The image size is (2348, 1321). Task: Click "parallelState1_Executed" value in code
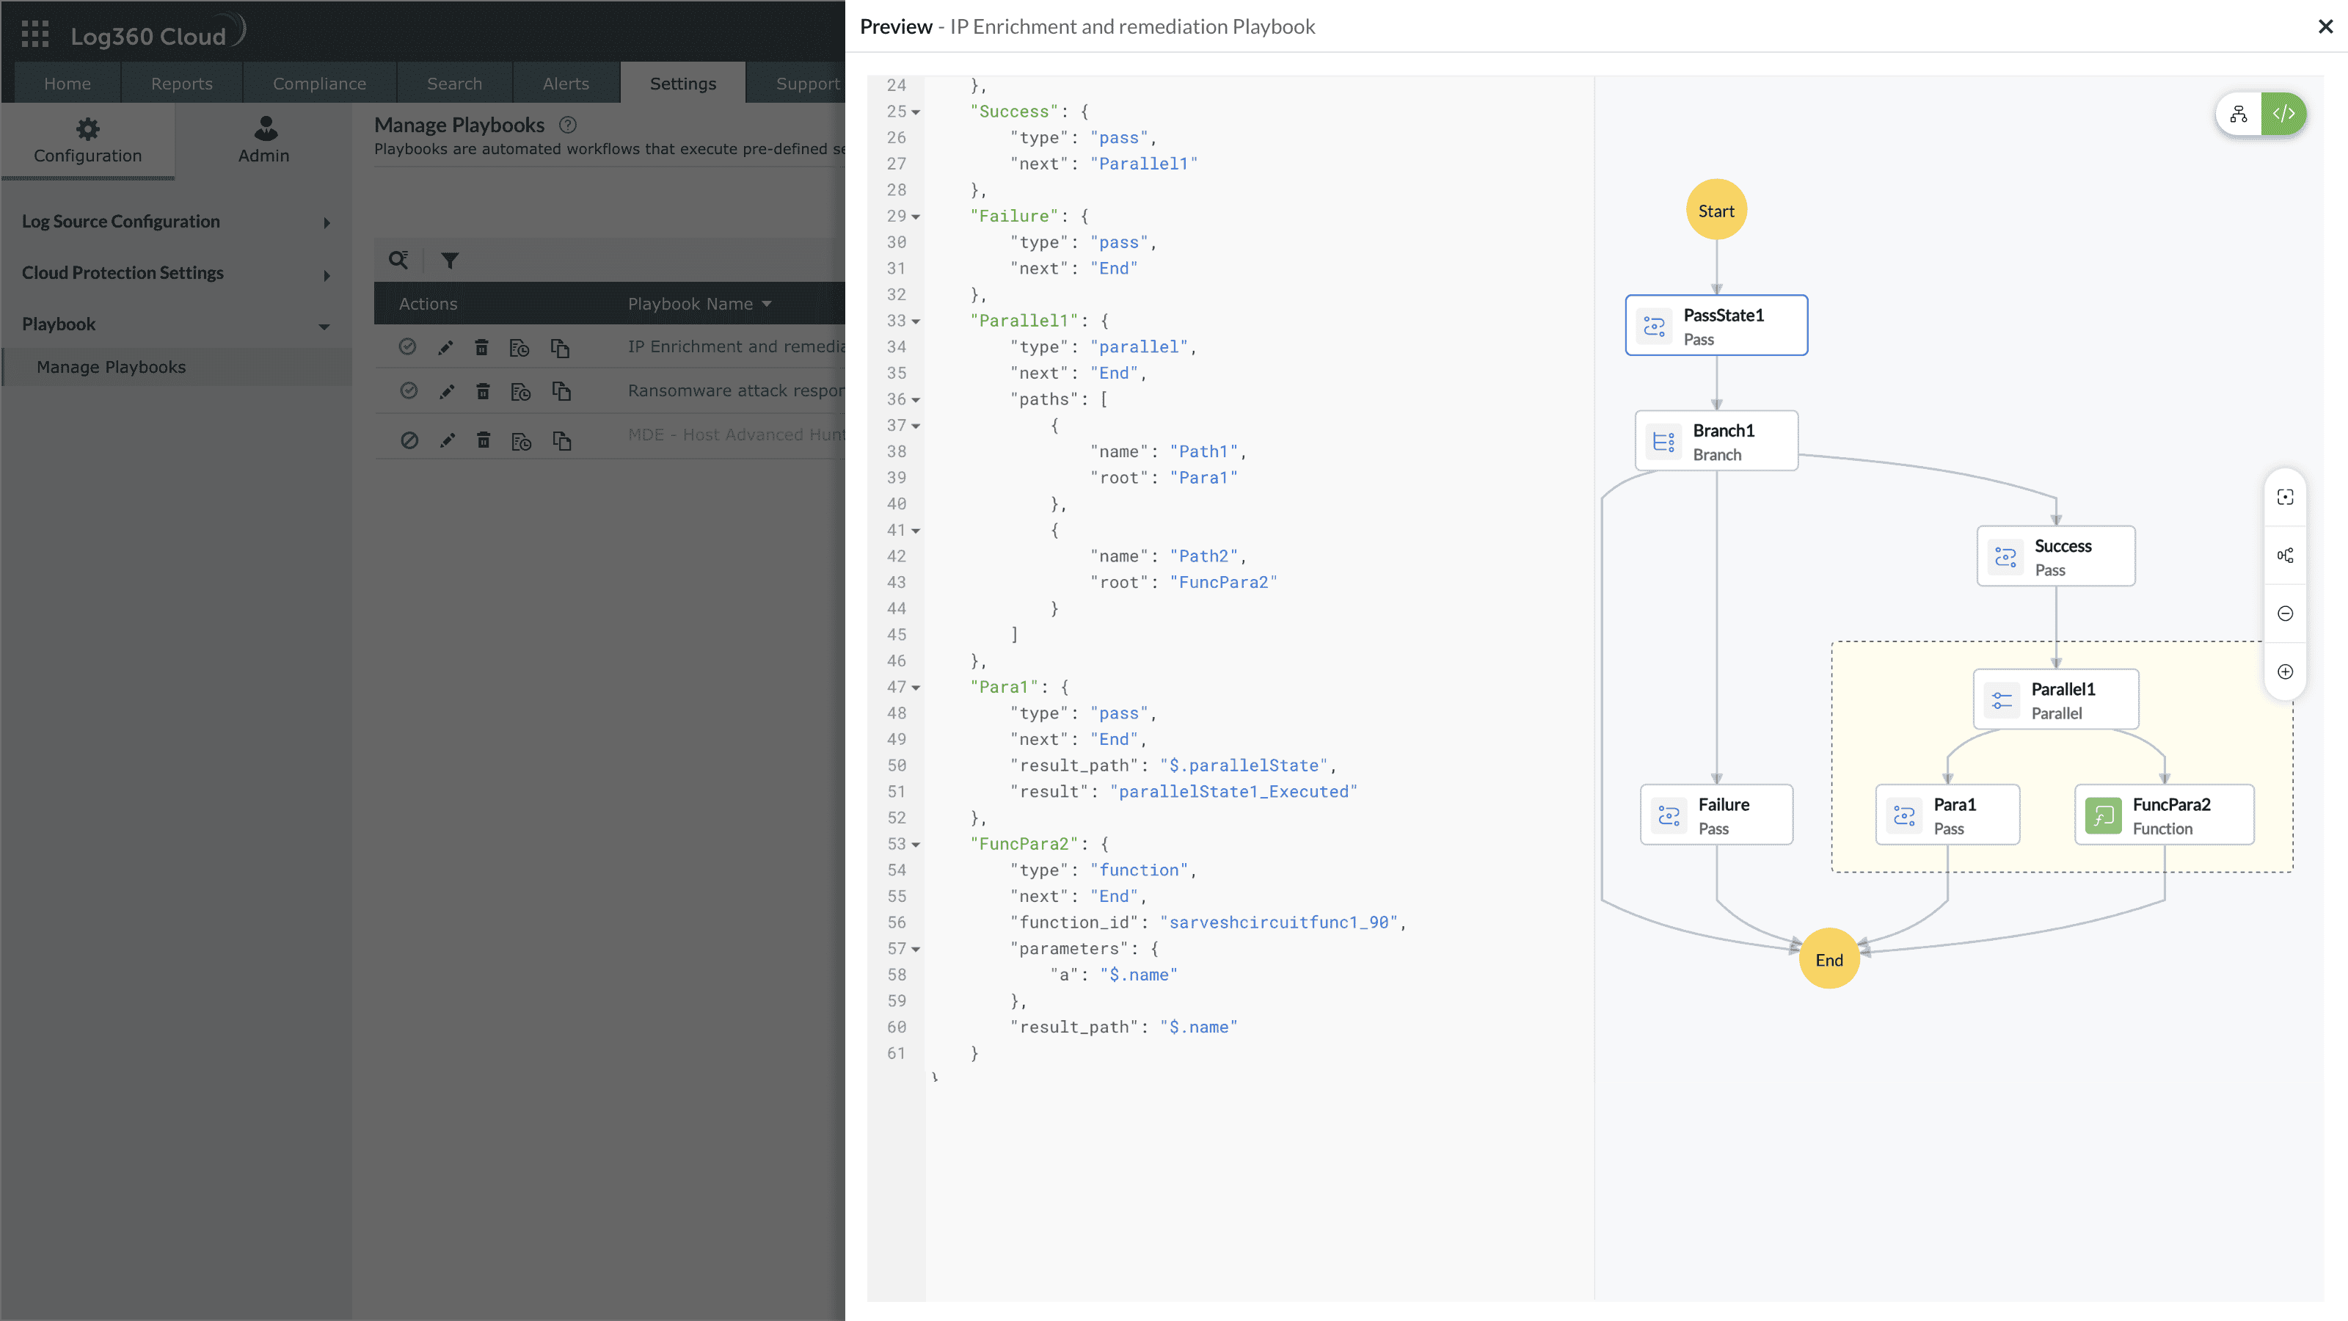(1233, 791)
